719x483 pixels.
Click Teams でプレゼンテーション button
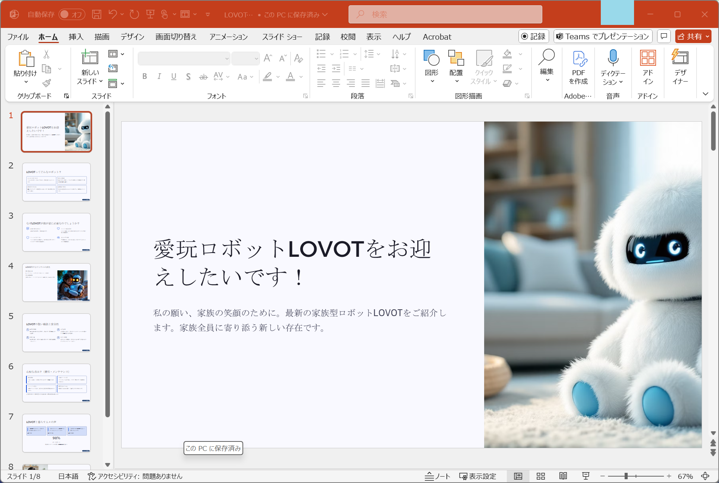(x=603, y=36)
